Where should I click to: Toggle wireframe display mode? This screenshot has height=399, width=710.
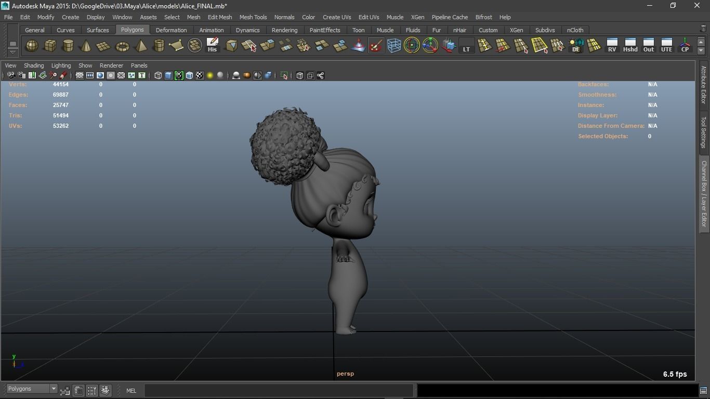coord(158,76)
